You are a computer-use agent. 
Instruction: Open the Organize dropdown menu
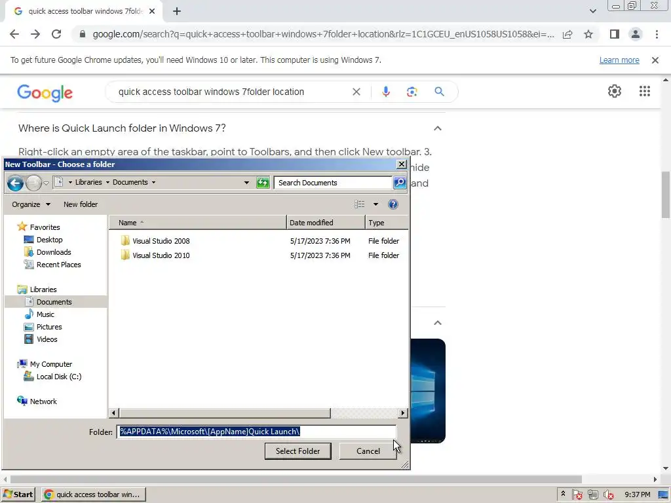tap(31, 204)
